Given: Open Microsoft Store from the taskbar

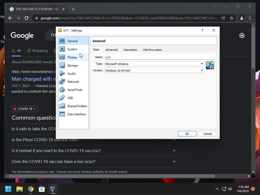Looking at the screenshot, I should pos(42,189).
